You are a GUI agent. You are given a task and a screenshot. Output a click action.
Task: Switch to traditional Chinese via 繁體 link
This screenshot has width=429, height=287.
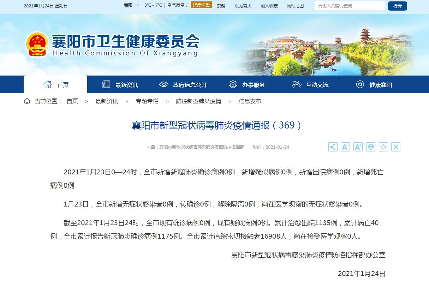[221, 6]
